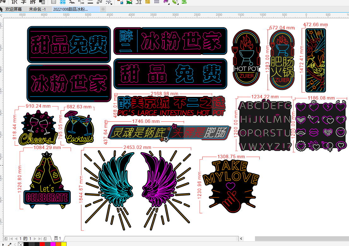The width and height of the screenshot is (349, 246).
Task: Click the green puzzle-piece icon in the top toolbar
Action: [184, 2]
